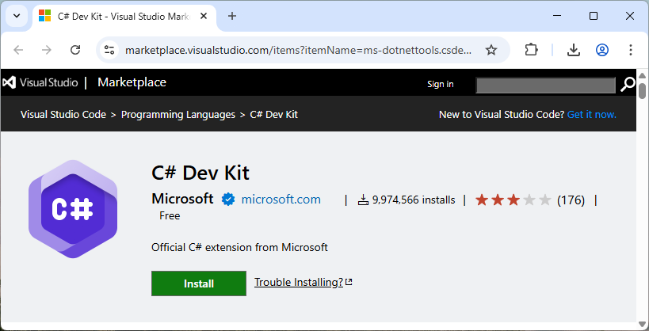
Task: Open the Extensions puzzle icon
Action: click(531, 50)
